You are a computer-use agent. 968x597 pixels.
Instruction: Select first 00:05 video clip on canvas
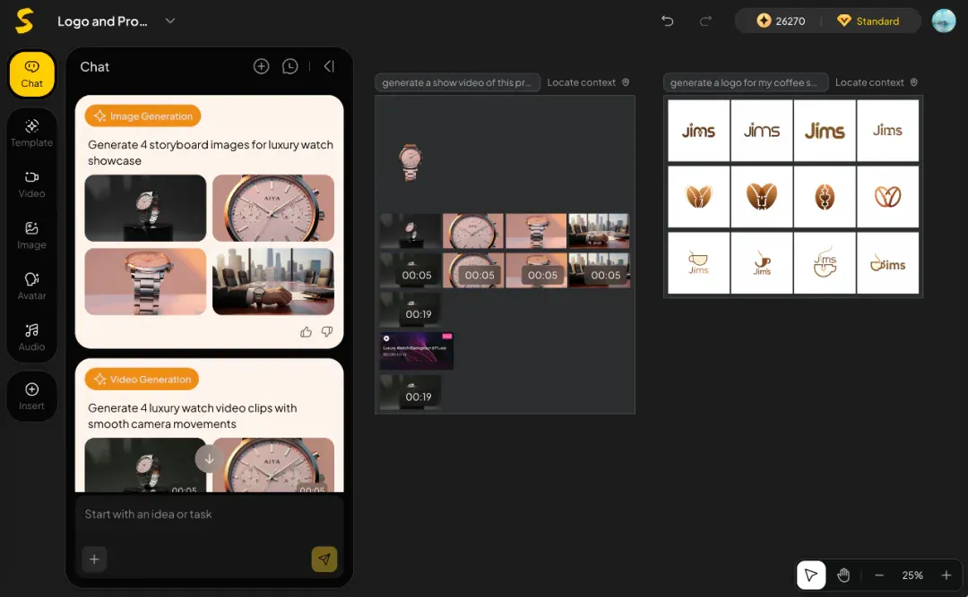411,269
